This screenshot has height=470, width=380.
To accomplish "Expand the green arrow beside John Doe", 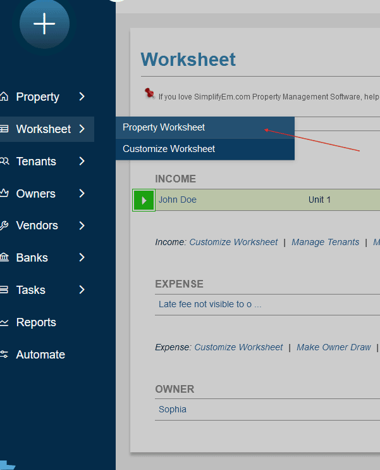I will [144, 200].
